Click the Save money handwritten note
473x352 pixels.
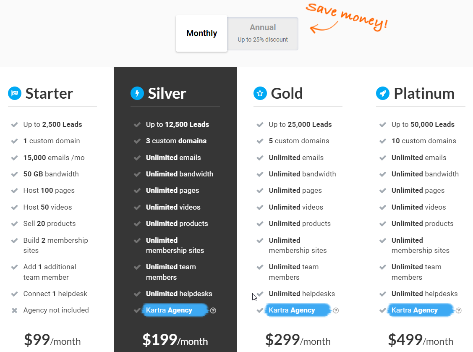click(347, 18)
